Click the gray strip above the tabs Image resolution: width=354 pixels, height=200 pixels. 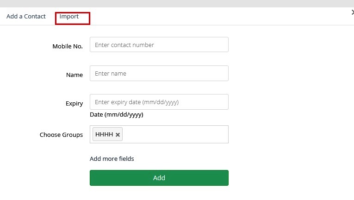click(177, 4)
